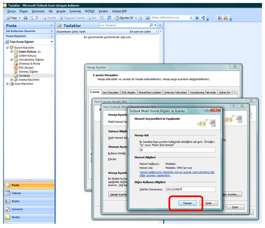Screen dimensions: 265x228
Task: Open the Gönder/Al dropdown arrow
Action: (136, 18)
